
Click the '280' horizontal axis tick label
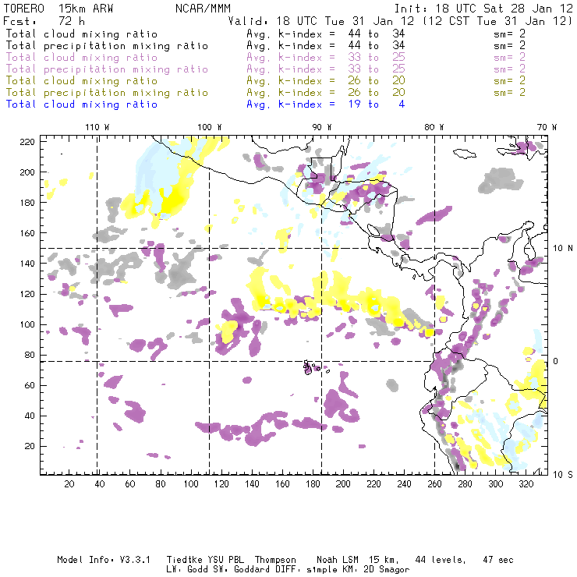(x=465, y=484)
